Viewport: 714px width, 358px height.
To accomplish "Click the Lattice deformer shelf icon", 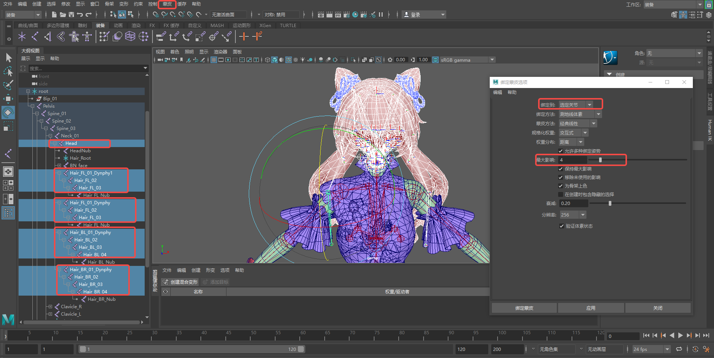I will tap(130, 36).
